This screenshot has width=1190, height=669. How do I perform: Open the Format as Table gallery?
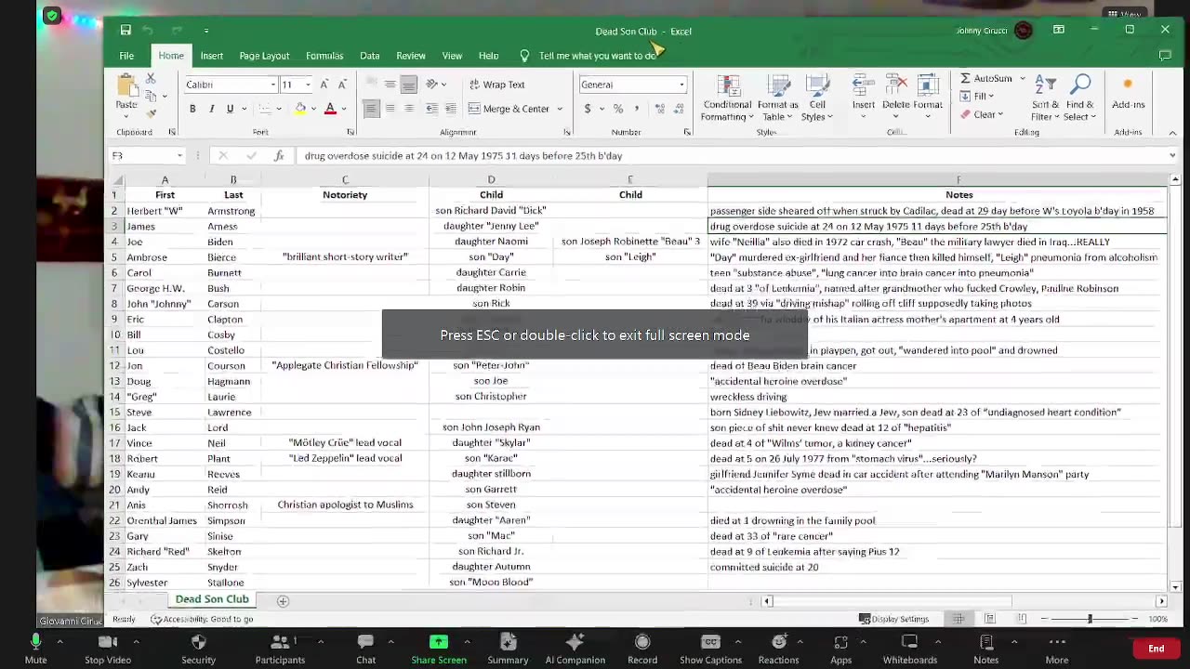point(777,98)
